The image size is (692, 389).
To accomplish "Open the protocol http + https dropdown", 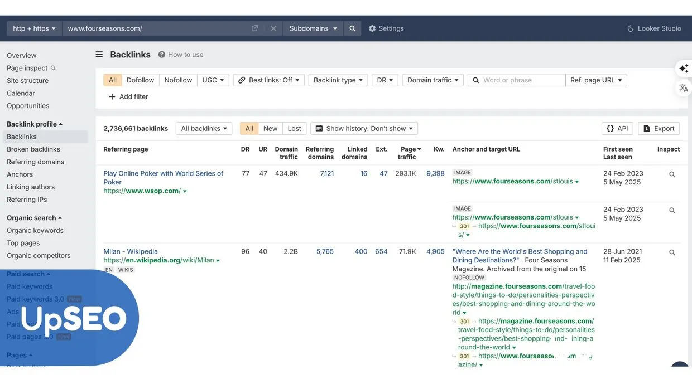I will pos(35,28).
